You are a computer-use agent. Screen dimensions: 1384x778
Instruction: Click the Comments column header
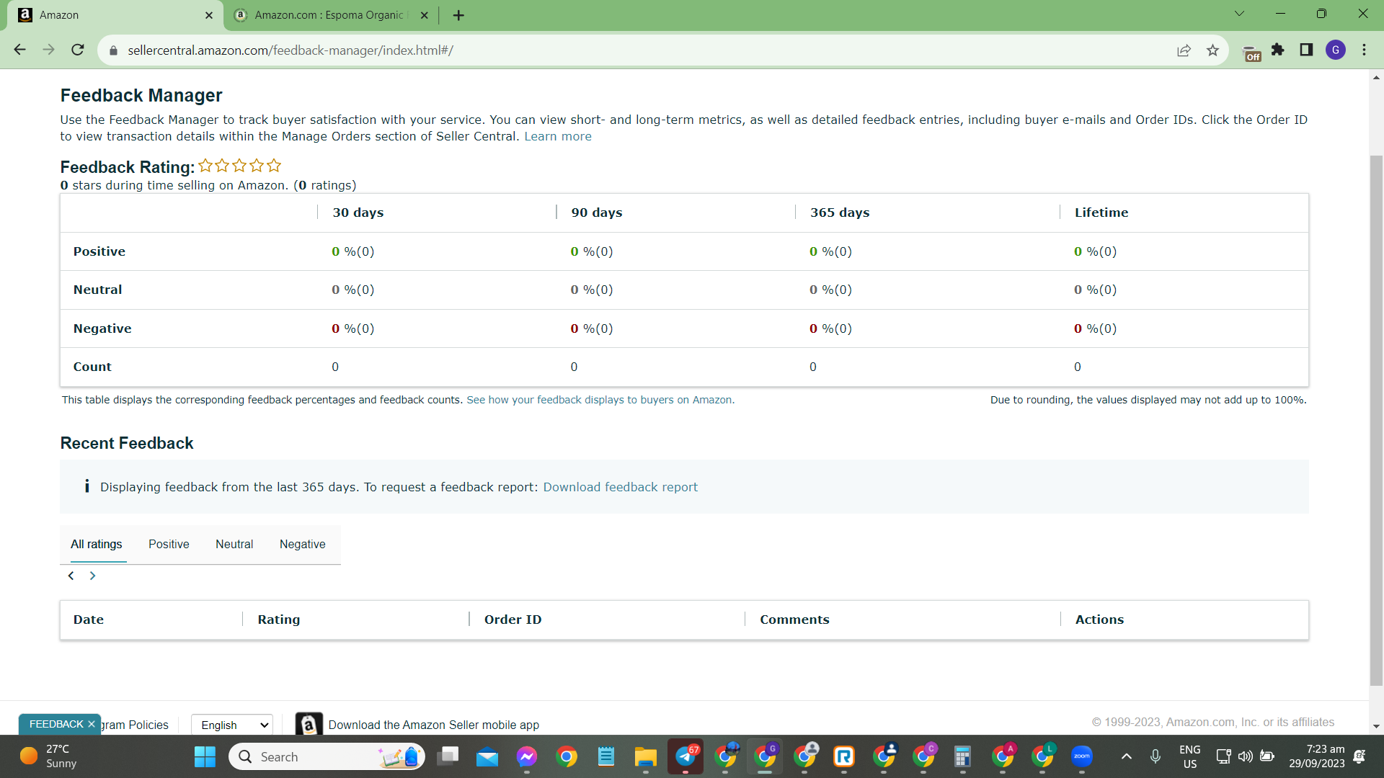pyautogui.click(x=794, y=620)
